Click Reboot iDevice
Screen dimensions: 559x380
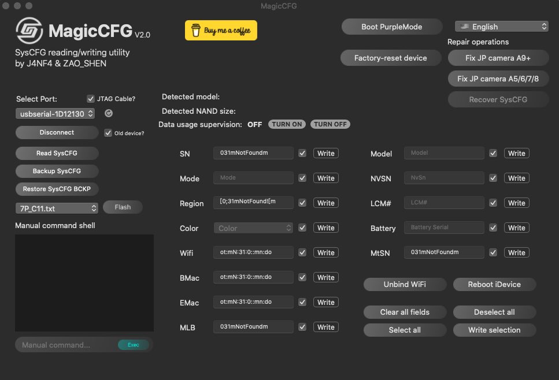[494, 284]
